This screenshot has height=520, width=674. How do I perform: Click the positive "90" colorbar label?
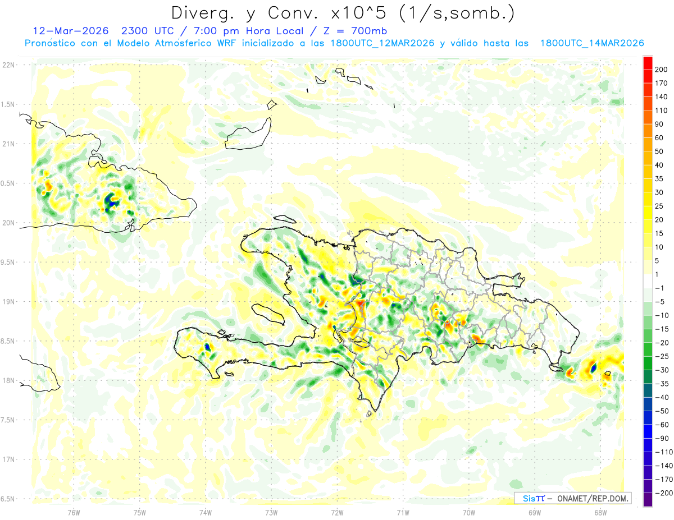pos(660,124)
